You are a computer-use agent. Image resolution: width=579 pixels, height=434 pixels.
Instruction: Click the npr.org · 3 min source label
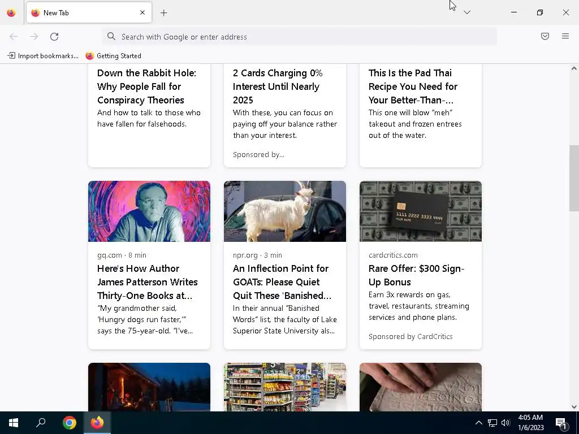point(257,255)
